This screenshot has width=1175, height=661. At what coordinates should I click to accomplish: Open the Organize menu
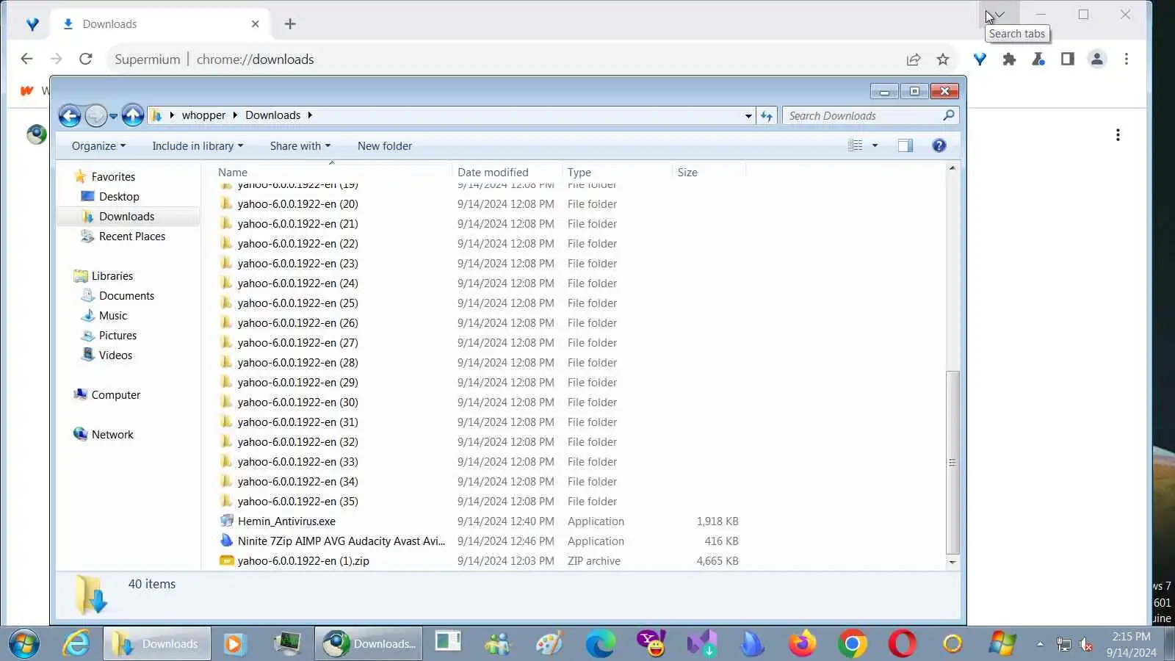98,145
